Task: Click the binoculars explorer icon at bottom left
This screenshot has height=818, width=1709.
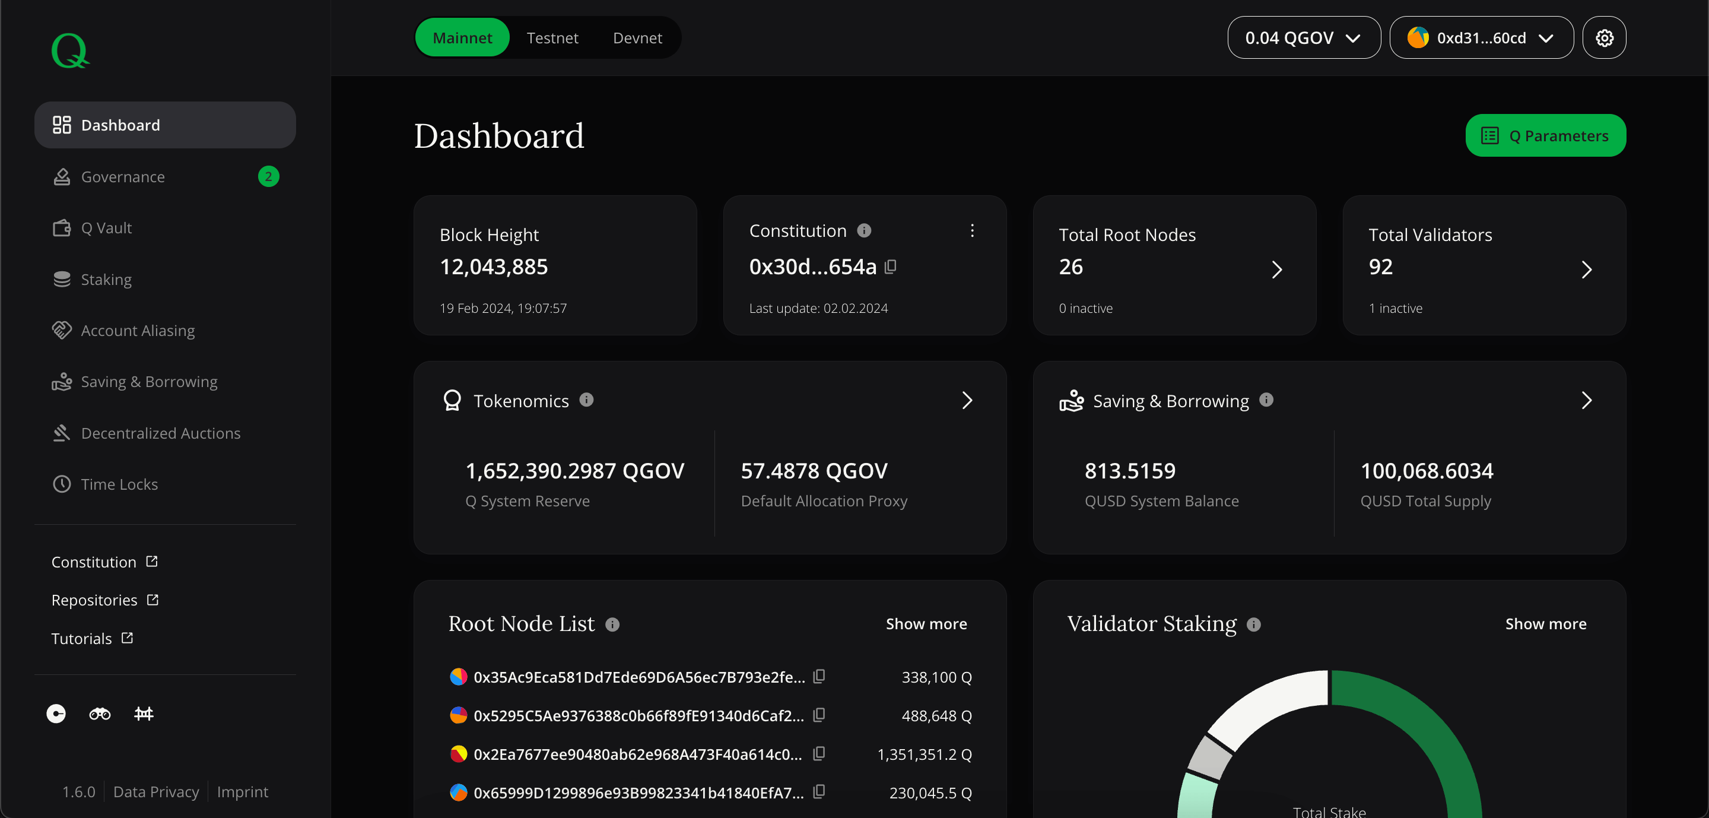Action: point(100,714)
